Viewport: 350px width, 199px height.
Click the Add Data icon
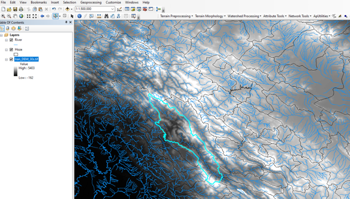click(x=68, y=9)
